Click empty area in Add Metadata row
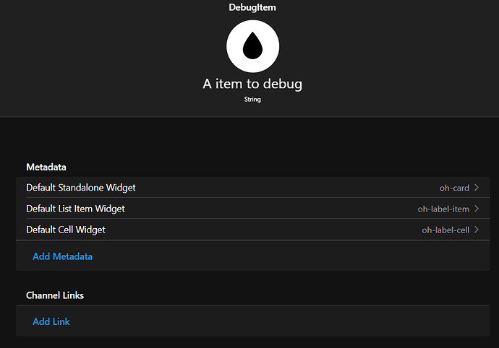Viewport: 499px width, 348px height. coord(286,256)
